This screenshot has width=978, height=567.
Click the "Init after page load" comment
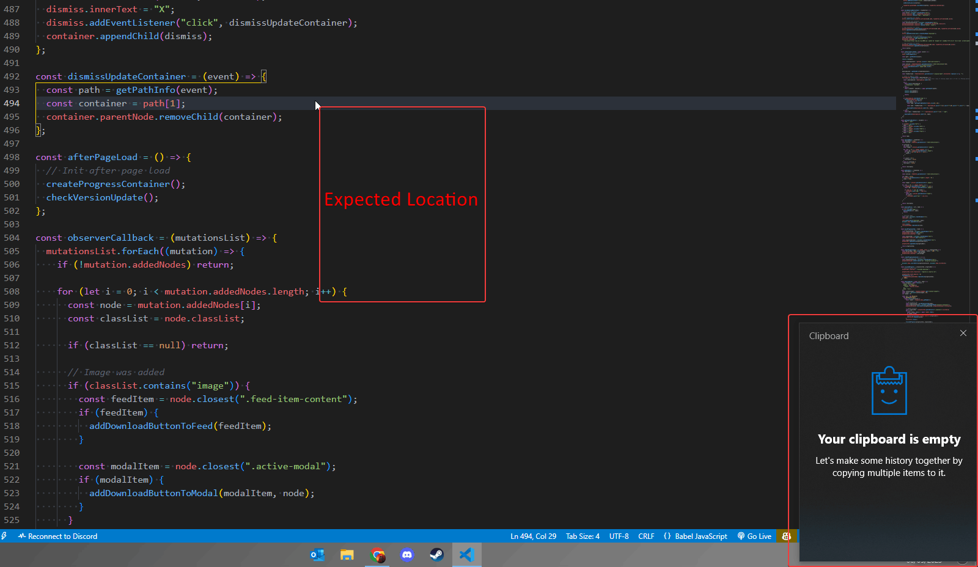108,170
